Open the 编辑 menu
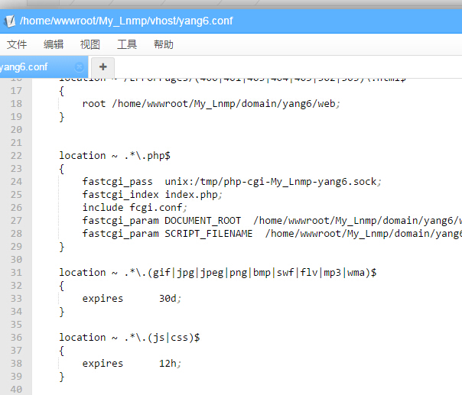This screenshot has width=462, height=395. (54, 44)
